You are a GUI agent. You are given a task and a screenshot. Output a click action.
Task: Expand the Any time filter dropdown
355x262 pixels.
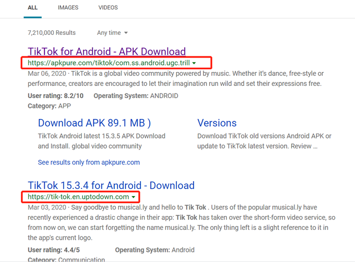pos(112,33)
